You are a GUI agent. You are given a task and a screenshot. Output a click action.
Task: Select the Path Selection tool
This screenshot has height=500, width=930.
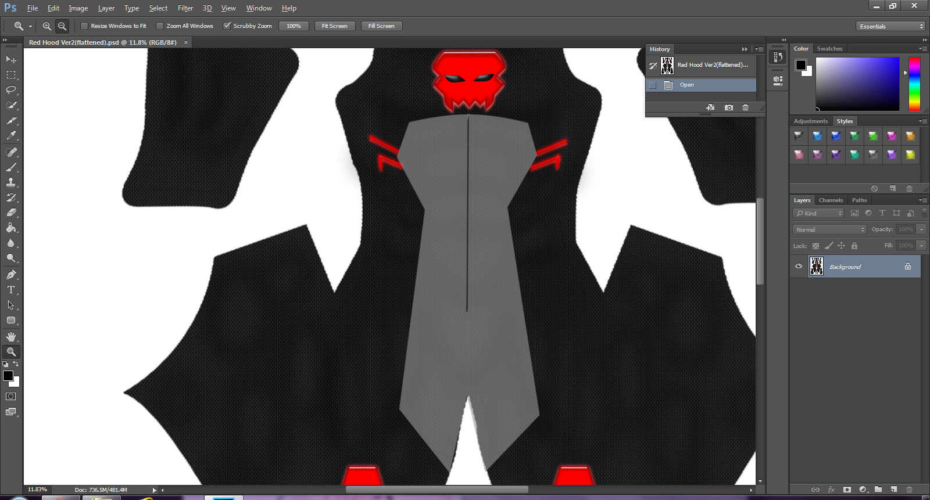coord(10,305)
